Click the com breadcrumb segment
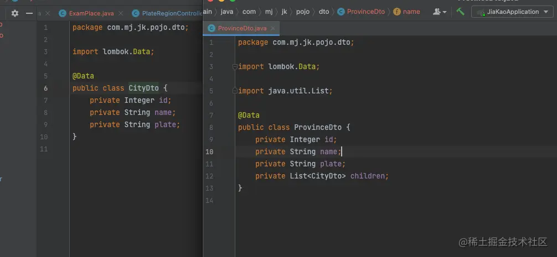557x257 pixels. tap(249, 12)
